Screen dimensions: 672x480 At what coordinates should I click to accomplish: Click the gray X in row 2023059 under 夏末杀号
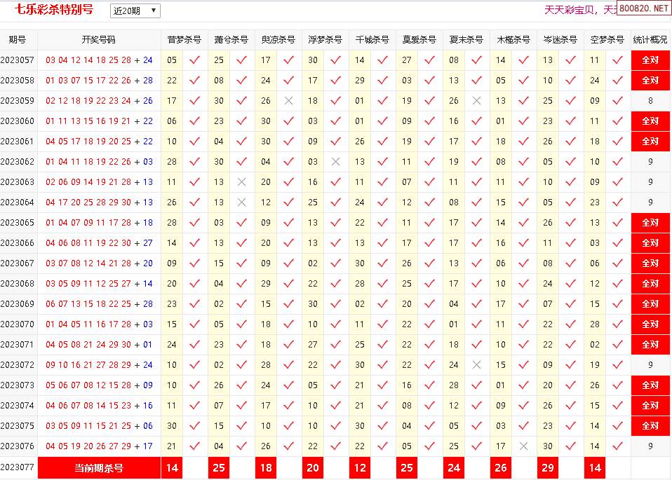[476, 101]
